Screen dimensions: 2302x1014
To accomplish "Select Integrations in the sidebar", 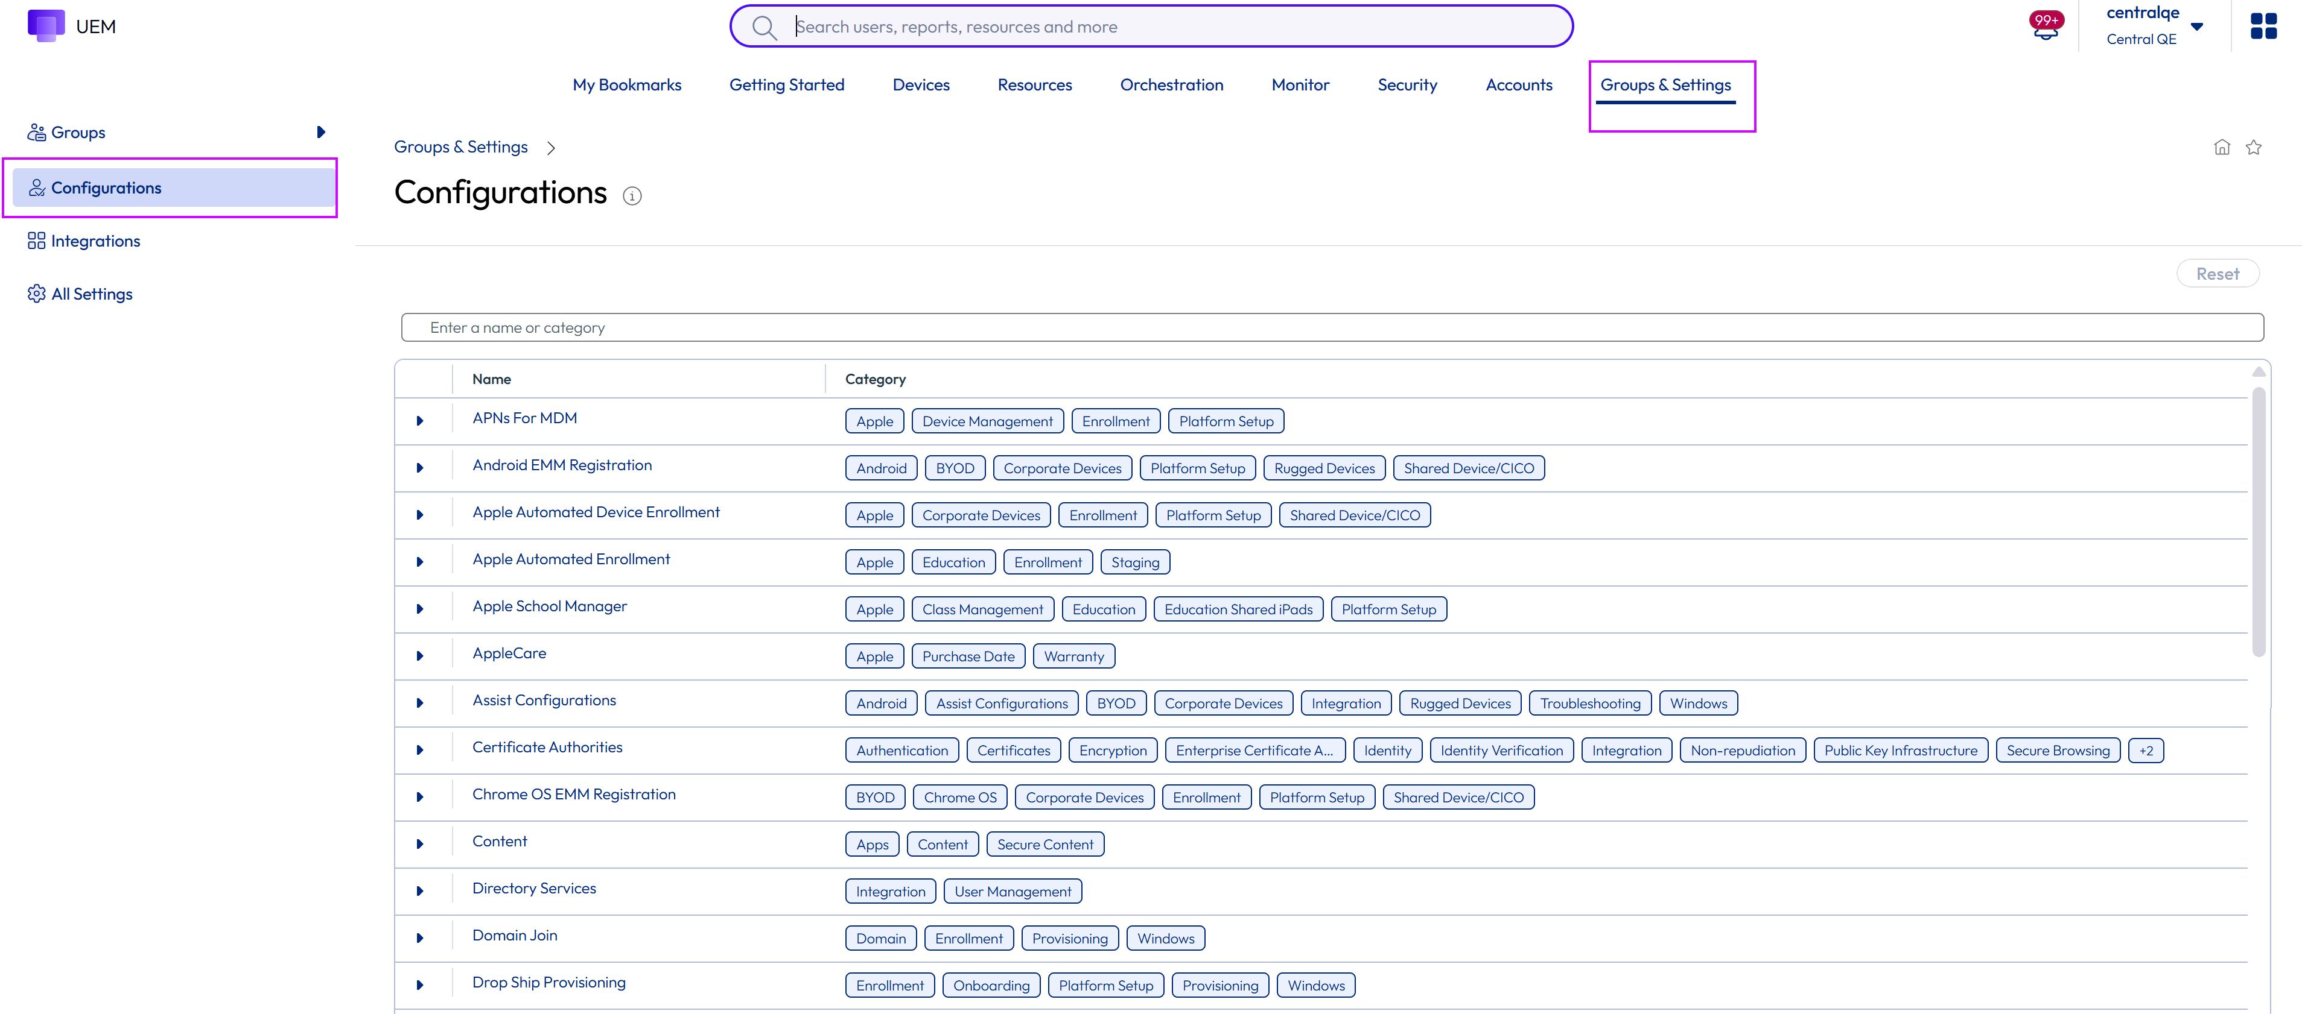I will tap(95, 241).
